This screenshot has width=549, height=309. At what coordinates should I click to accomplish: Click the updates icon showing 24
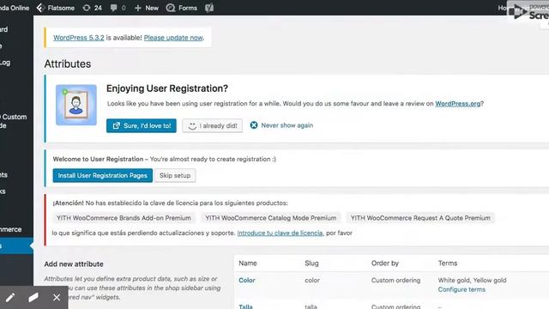(x=92, y=8)
